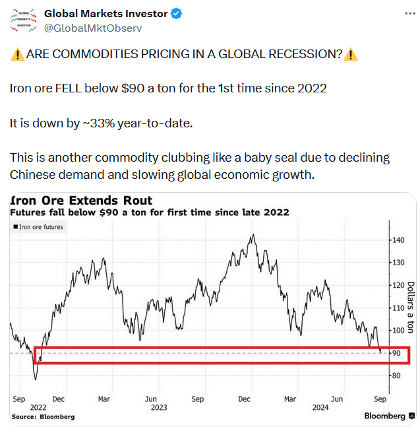Click the black Iron ore futures legend square
This screenshot has width=420, height=429.
15,227
